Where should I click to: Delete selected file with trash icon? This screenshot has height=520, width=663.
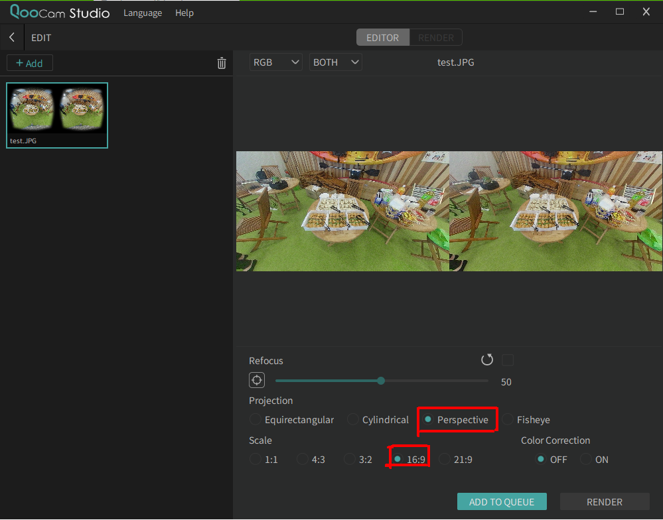coord(222,64)
